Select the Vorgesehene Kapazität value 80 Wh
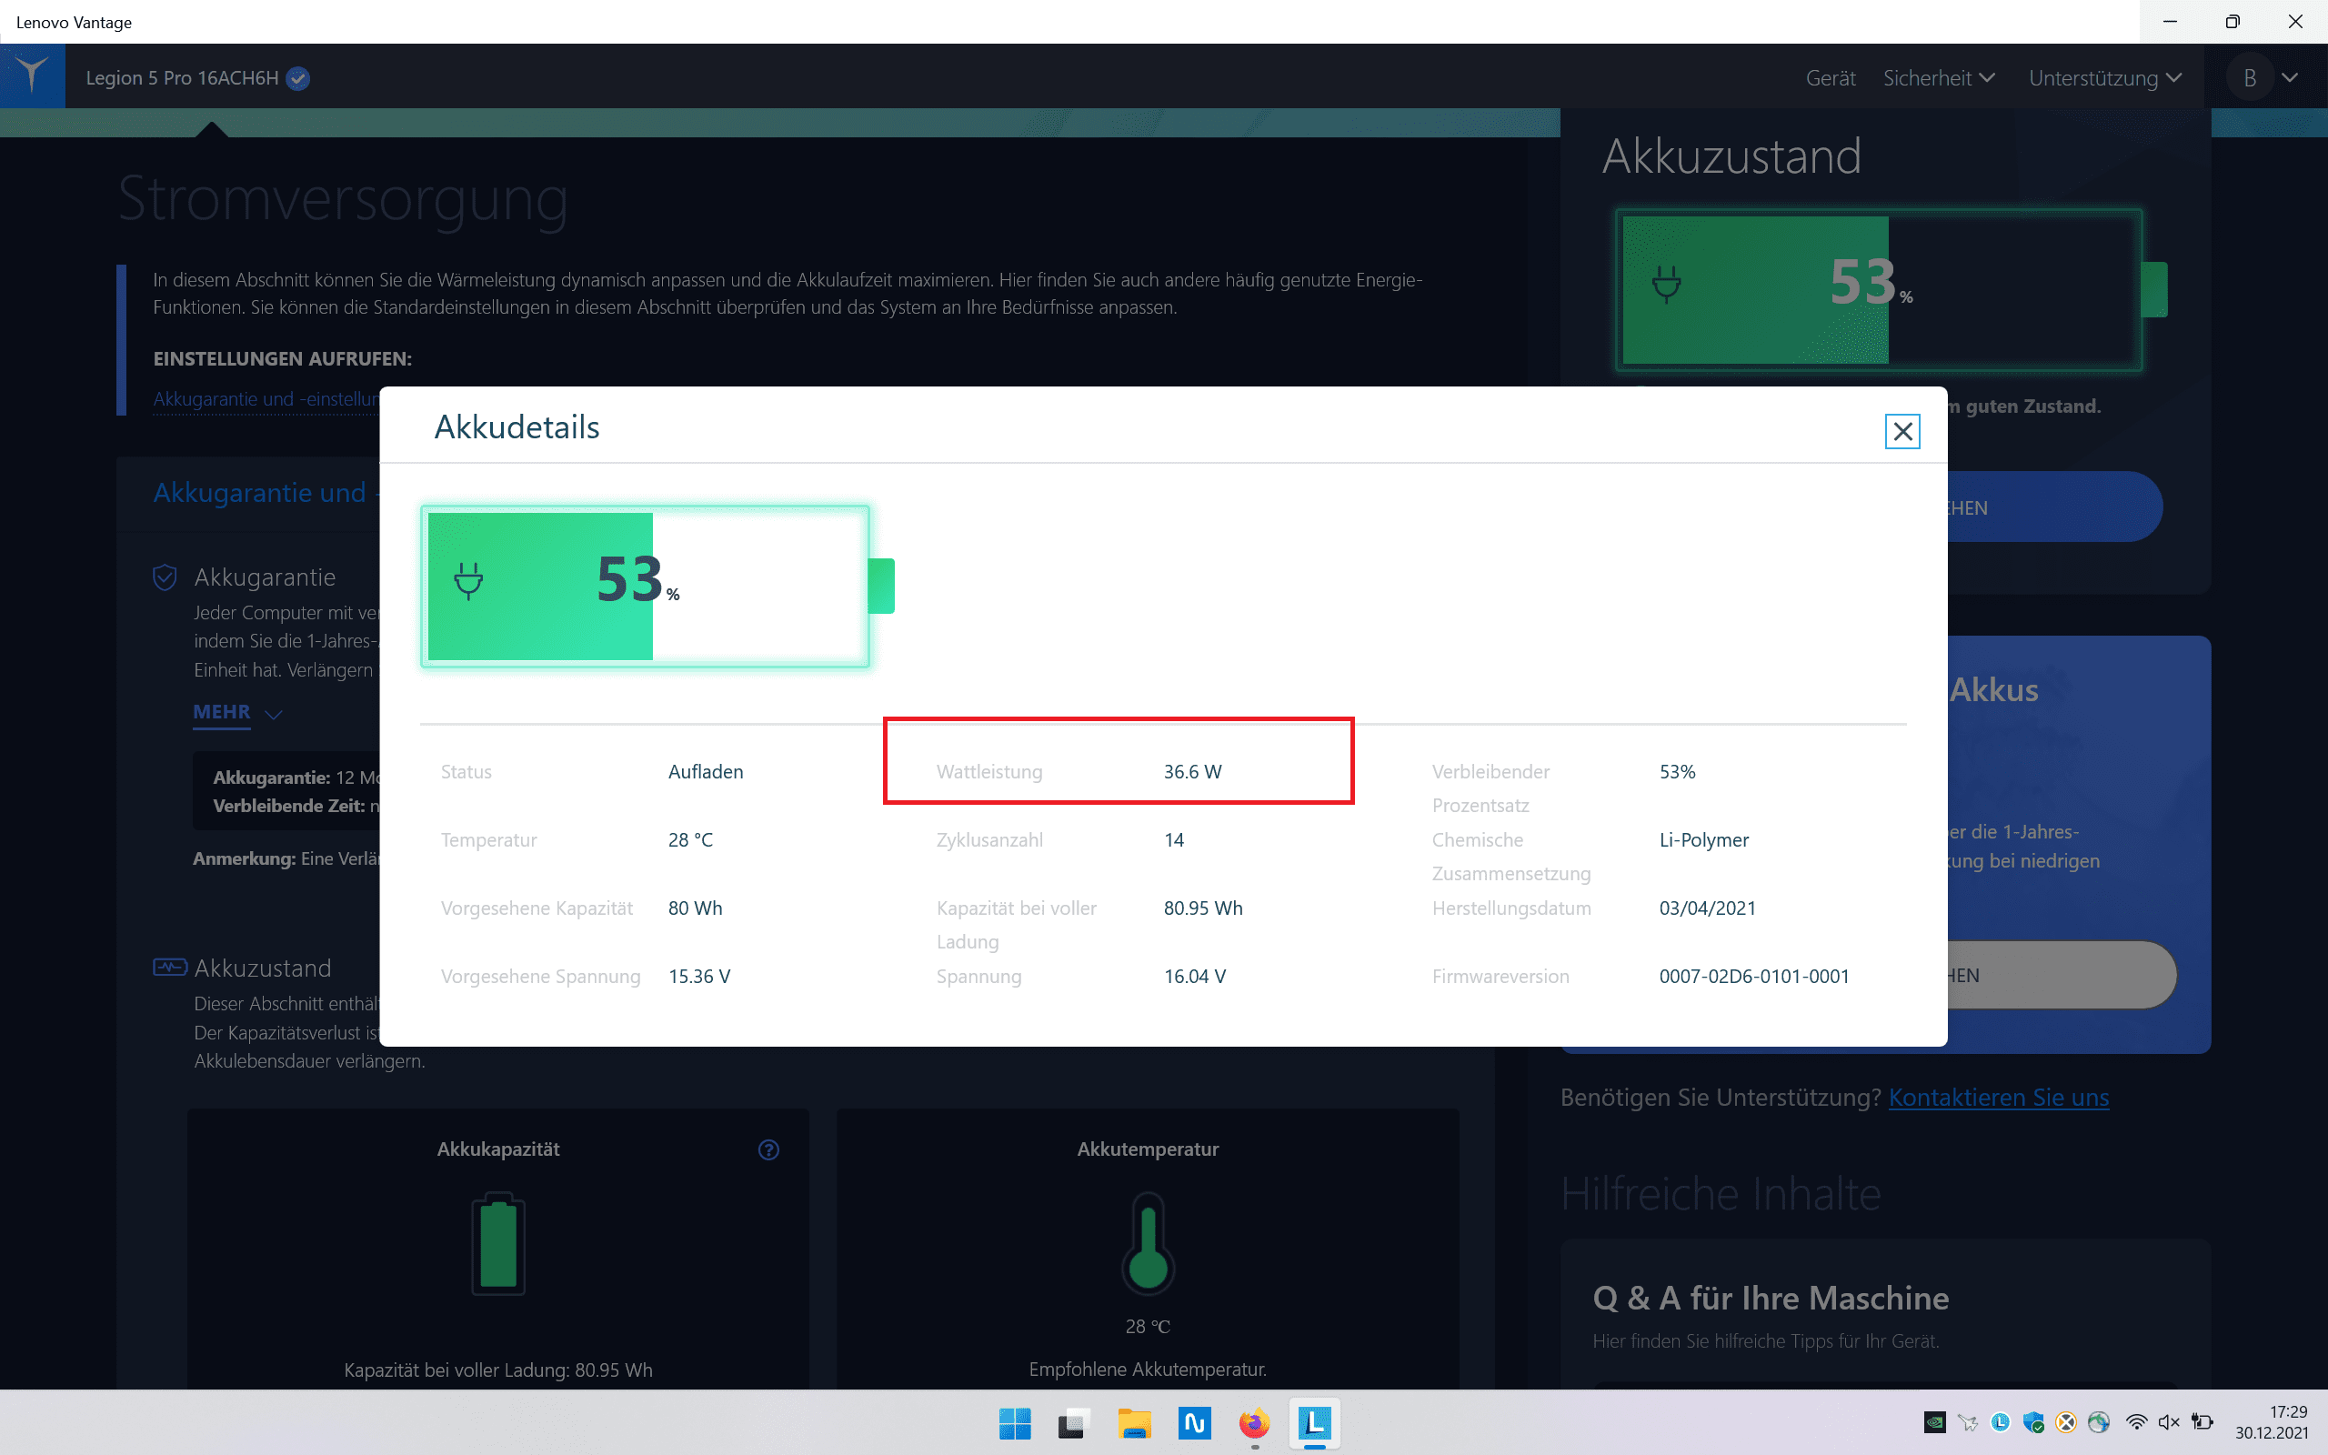 tap(695, 908)
